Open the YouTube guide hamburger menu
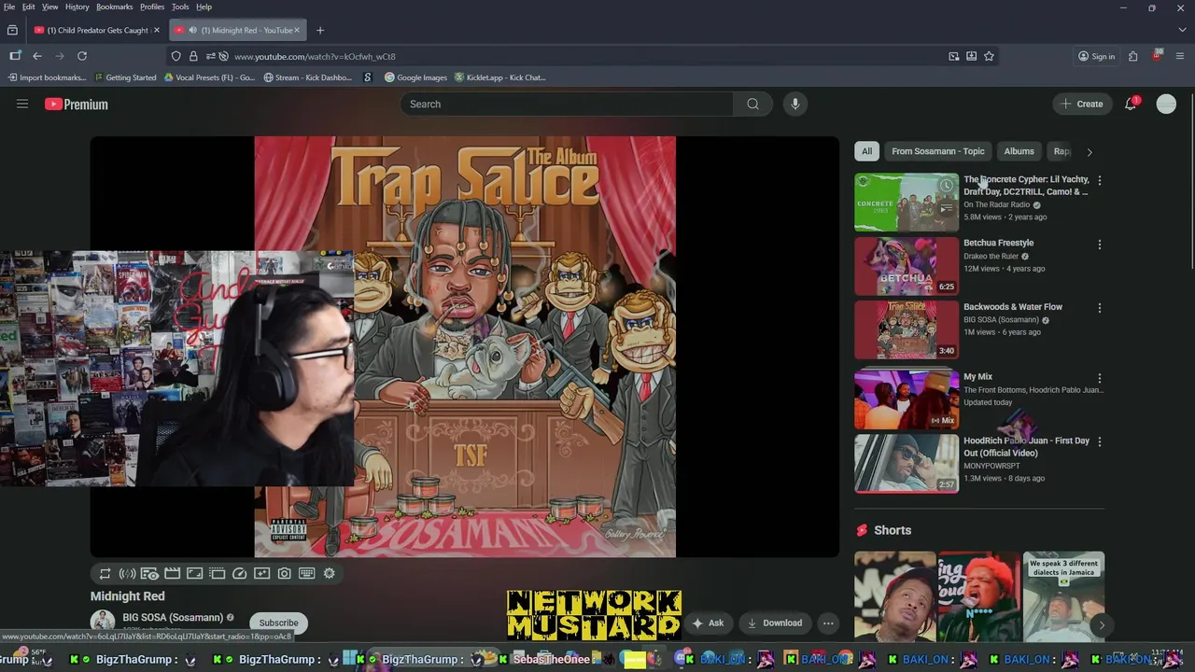This screenshot has height=672, width=1195. pos(22,104)
